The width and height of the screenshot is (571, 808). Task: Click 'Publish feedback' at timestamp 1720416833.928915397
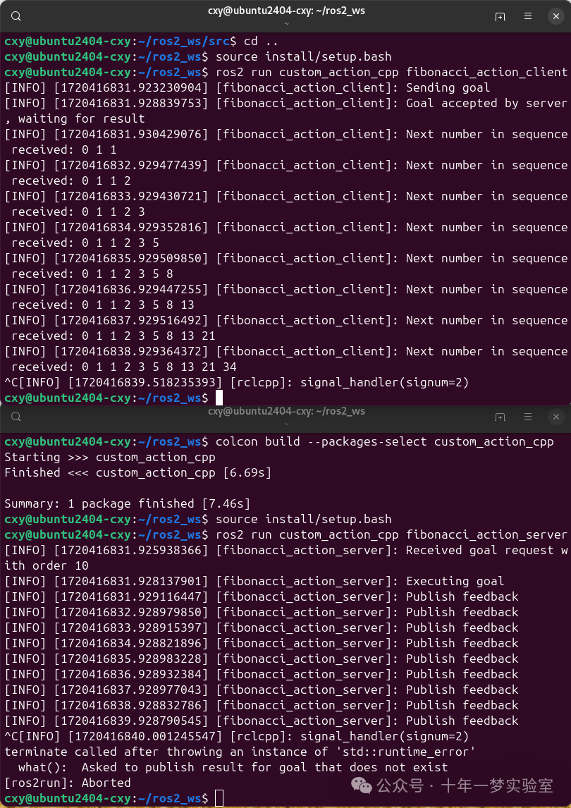tap(462, 627)
